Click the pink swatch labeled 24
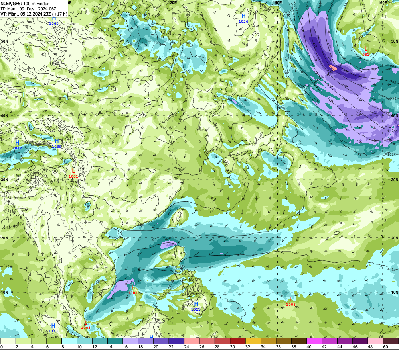The height and width of the screenshot is (350, 399). [192, 341]
